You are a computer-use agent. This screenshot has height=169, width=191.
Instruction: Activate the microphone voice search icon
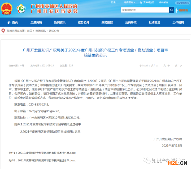click(176, 10)
